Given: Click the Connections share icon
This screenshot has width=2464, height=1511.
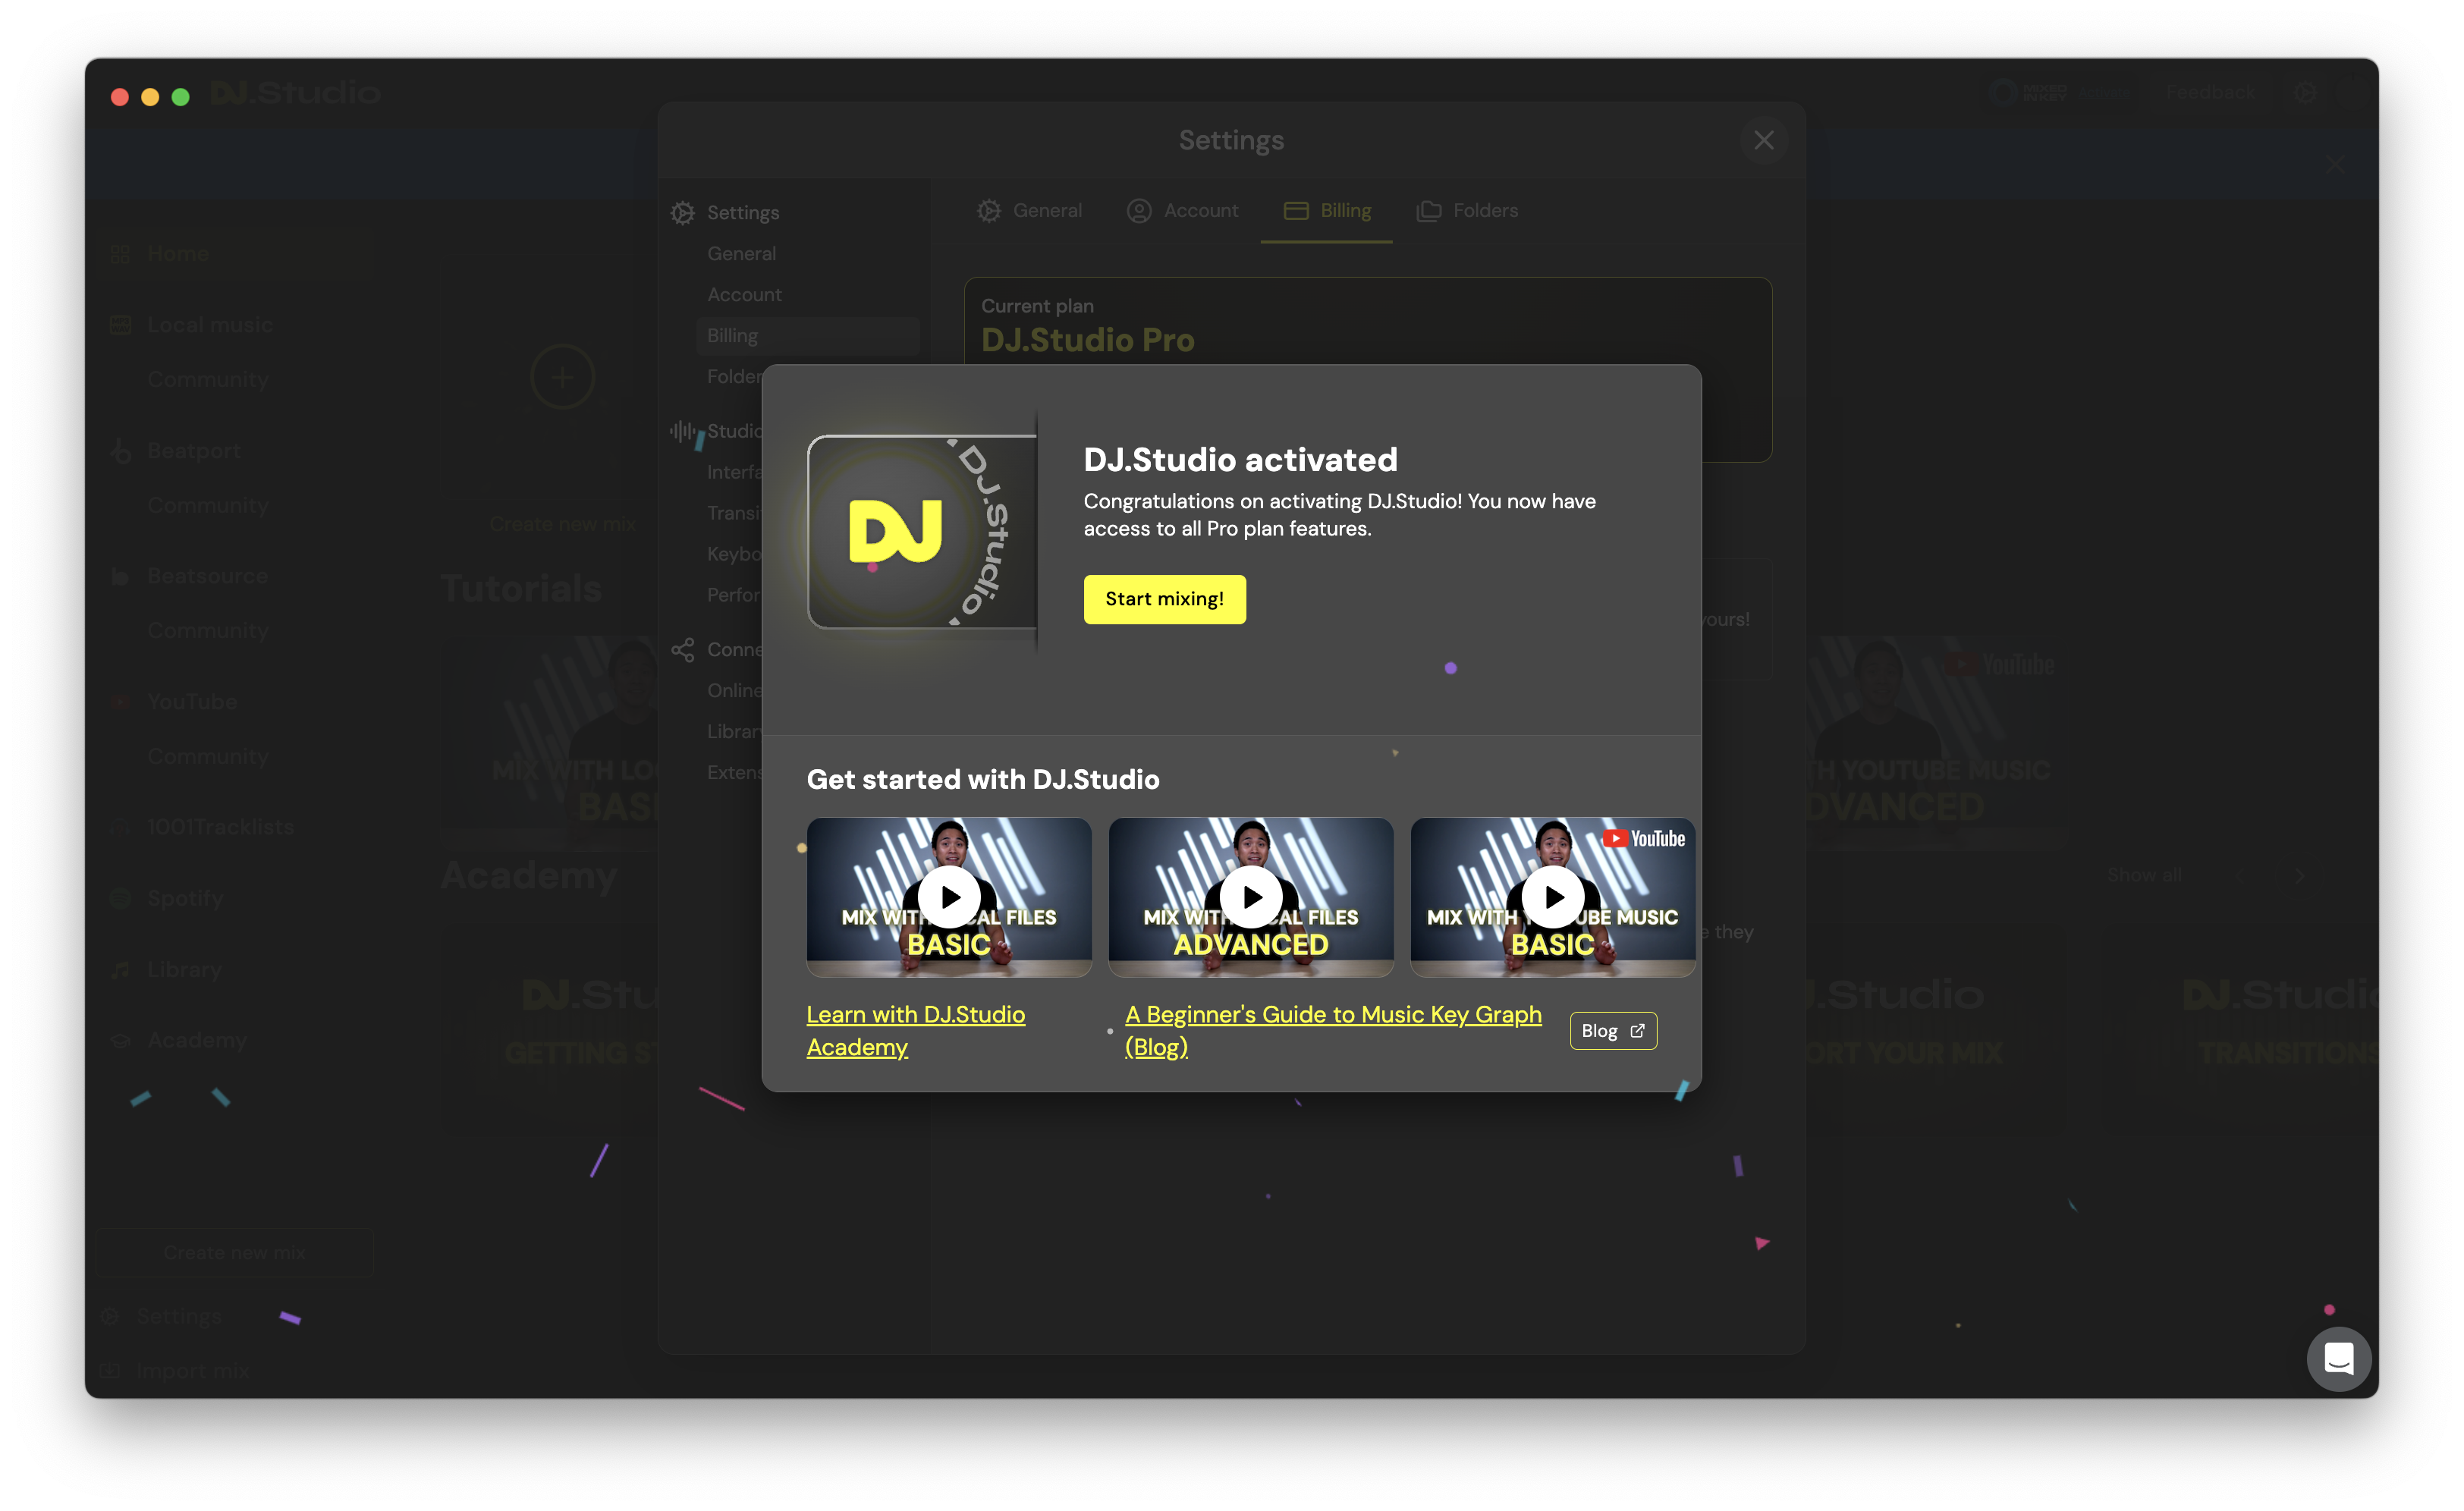Looking at the screenshot, I should tap(683, 650).
